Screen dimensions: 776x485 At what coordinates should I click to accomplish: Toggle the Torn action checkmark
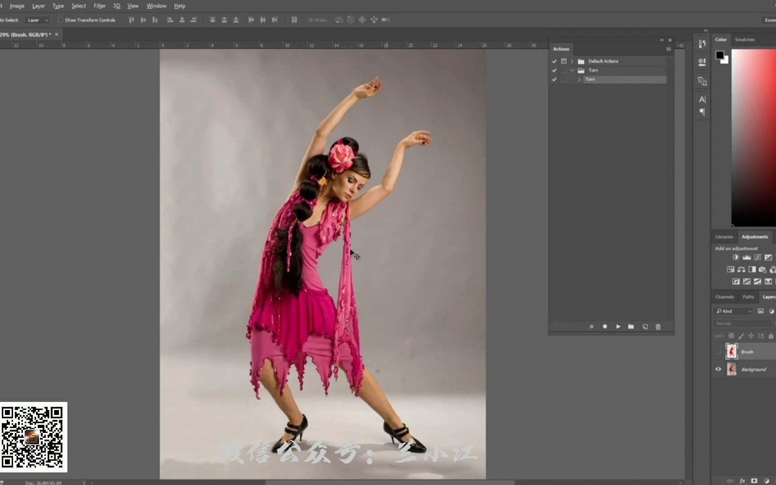click(554, 79)
